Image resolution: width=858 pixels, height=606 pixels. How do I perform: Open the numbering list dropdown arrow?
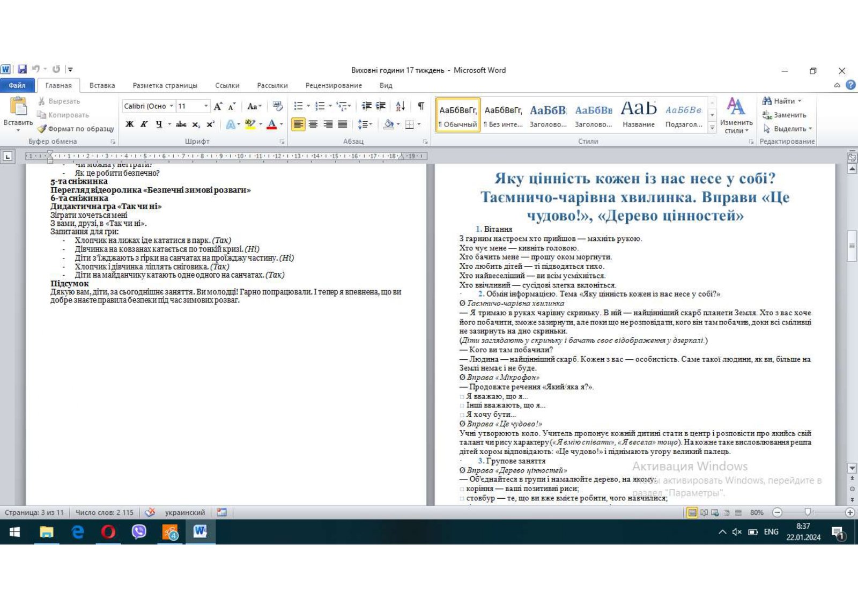[x=330, y=106]
